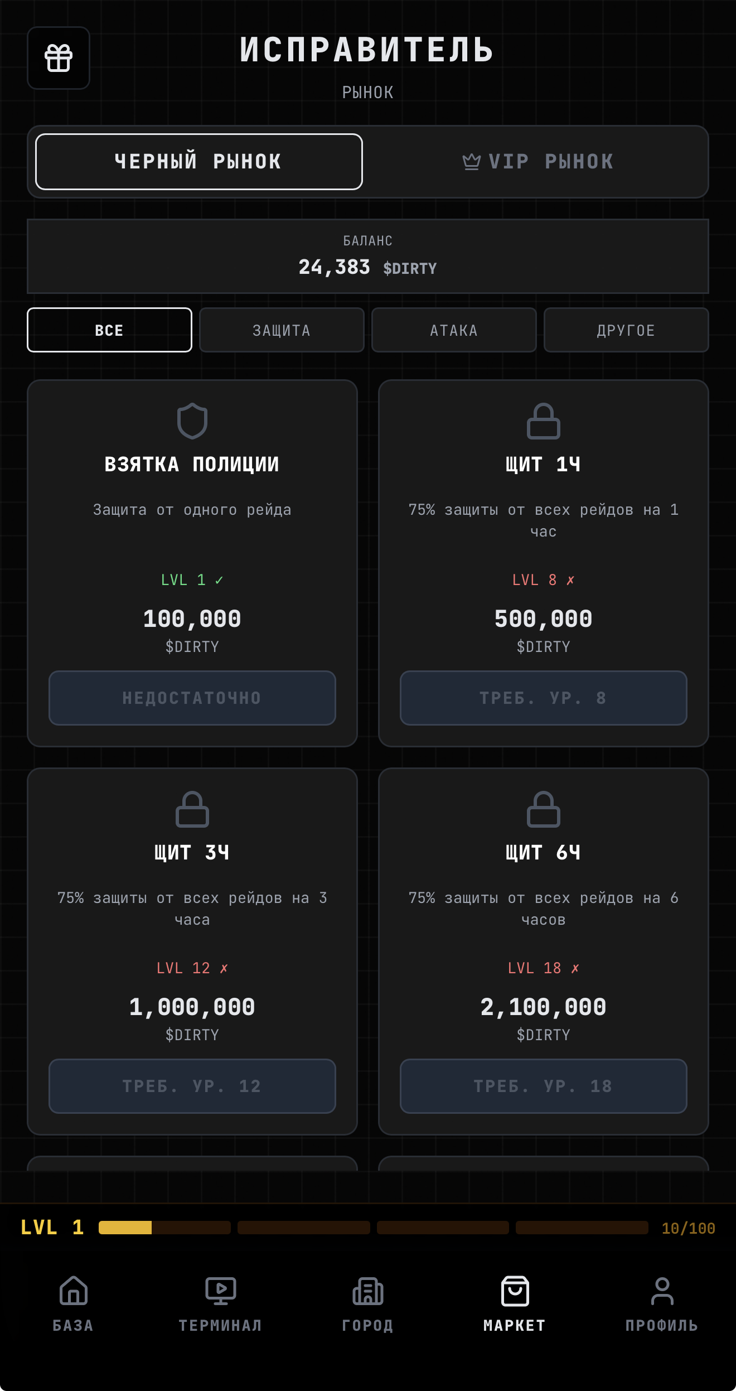
Task: Select the ВСЕ category filter
Action: [109, 330]
